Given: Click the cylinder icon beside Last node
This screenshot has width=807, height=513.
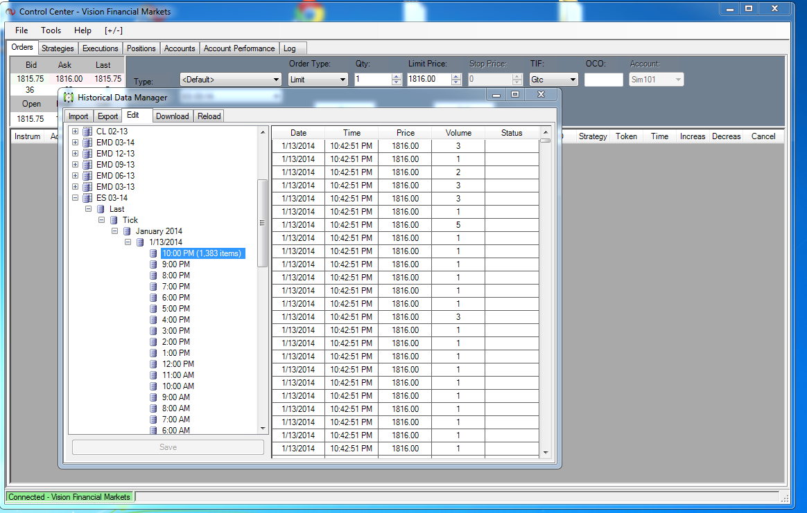Looking at the screenshot, I should click(101, 209).
